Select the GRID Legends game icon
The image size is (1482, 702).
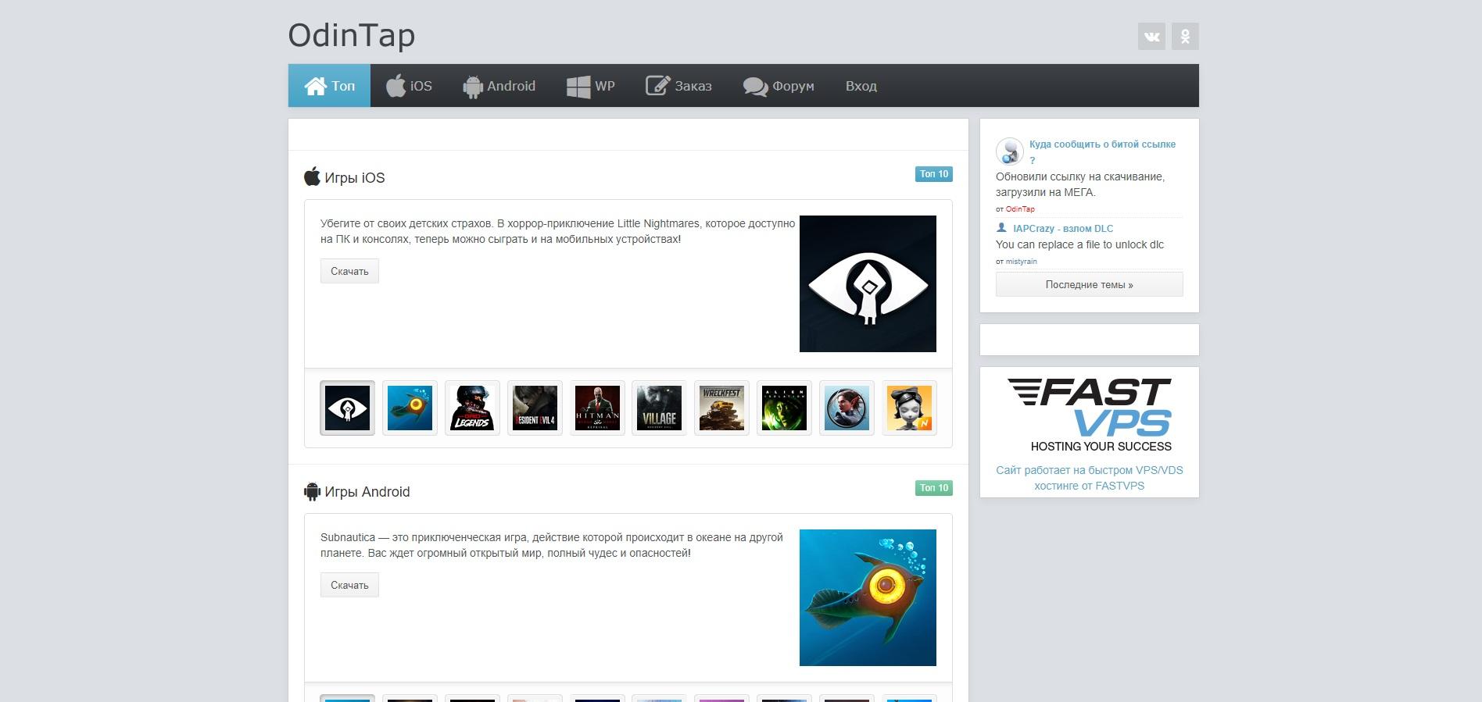[472, 408]
